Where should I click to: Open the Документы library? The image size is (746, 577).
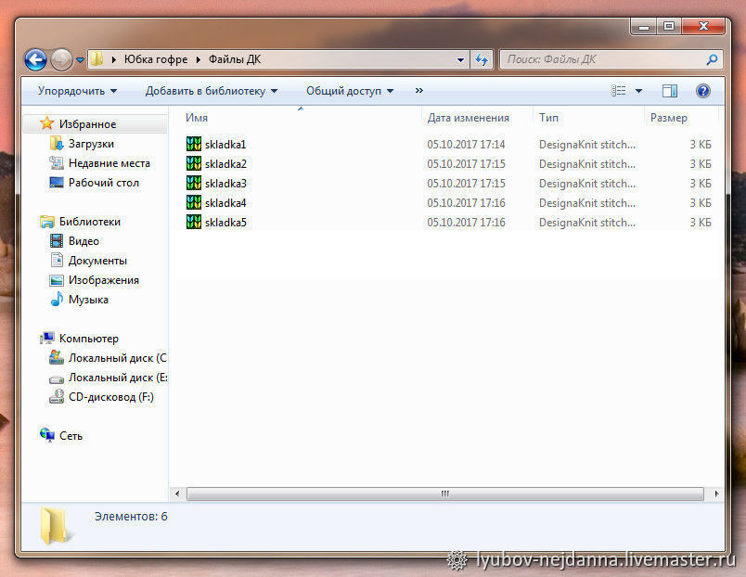(x=97, y=261)
